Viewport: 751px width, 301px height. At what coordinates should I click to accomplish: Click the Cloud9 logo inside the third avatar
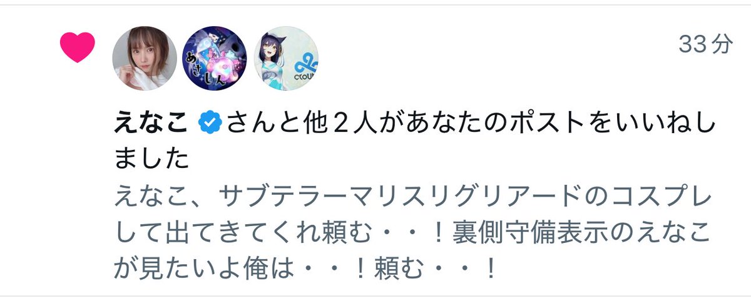(305, 62)
